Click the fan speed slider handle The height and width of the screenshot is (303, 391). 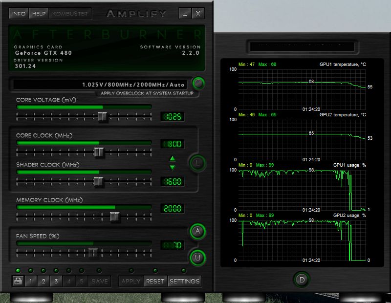[x=93, y=252]
